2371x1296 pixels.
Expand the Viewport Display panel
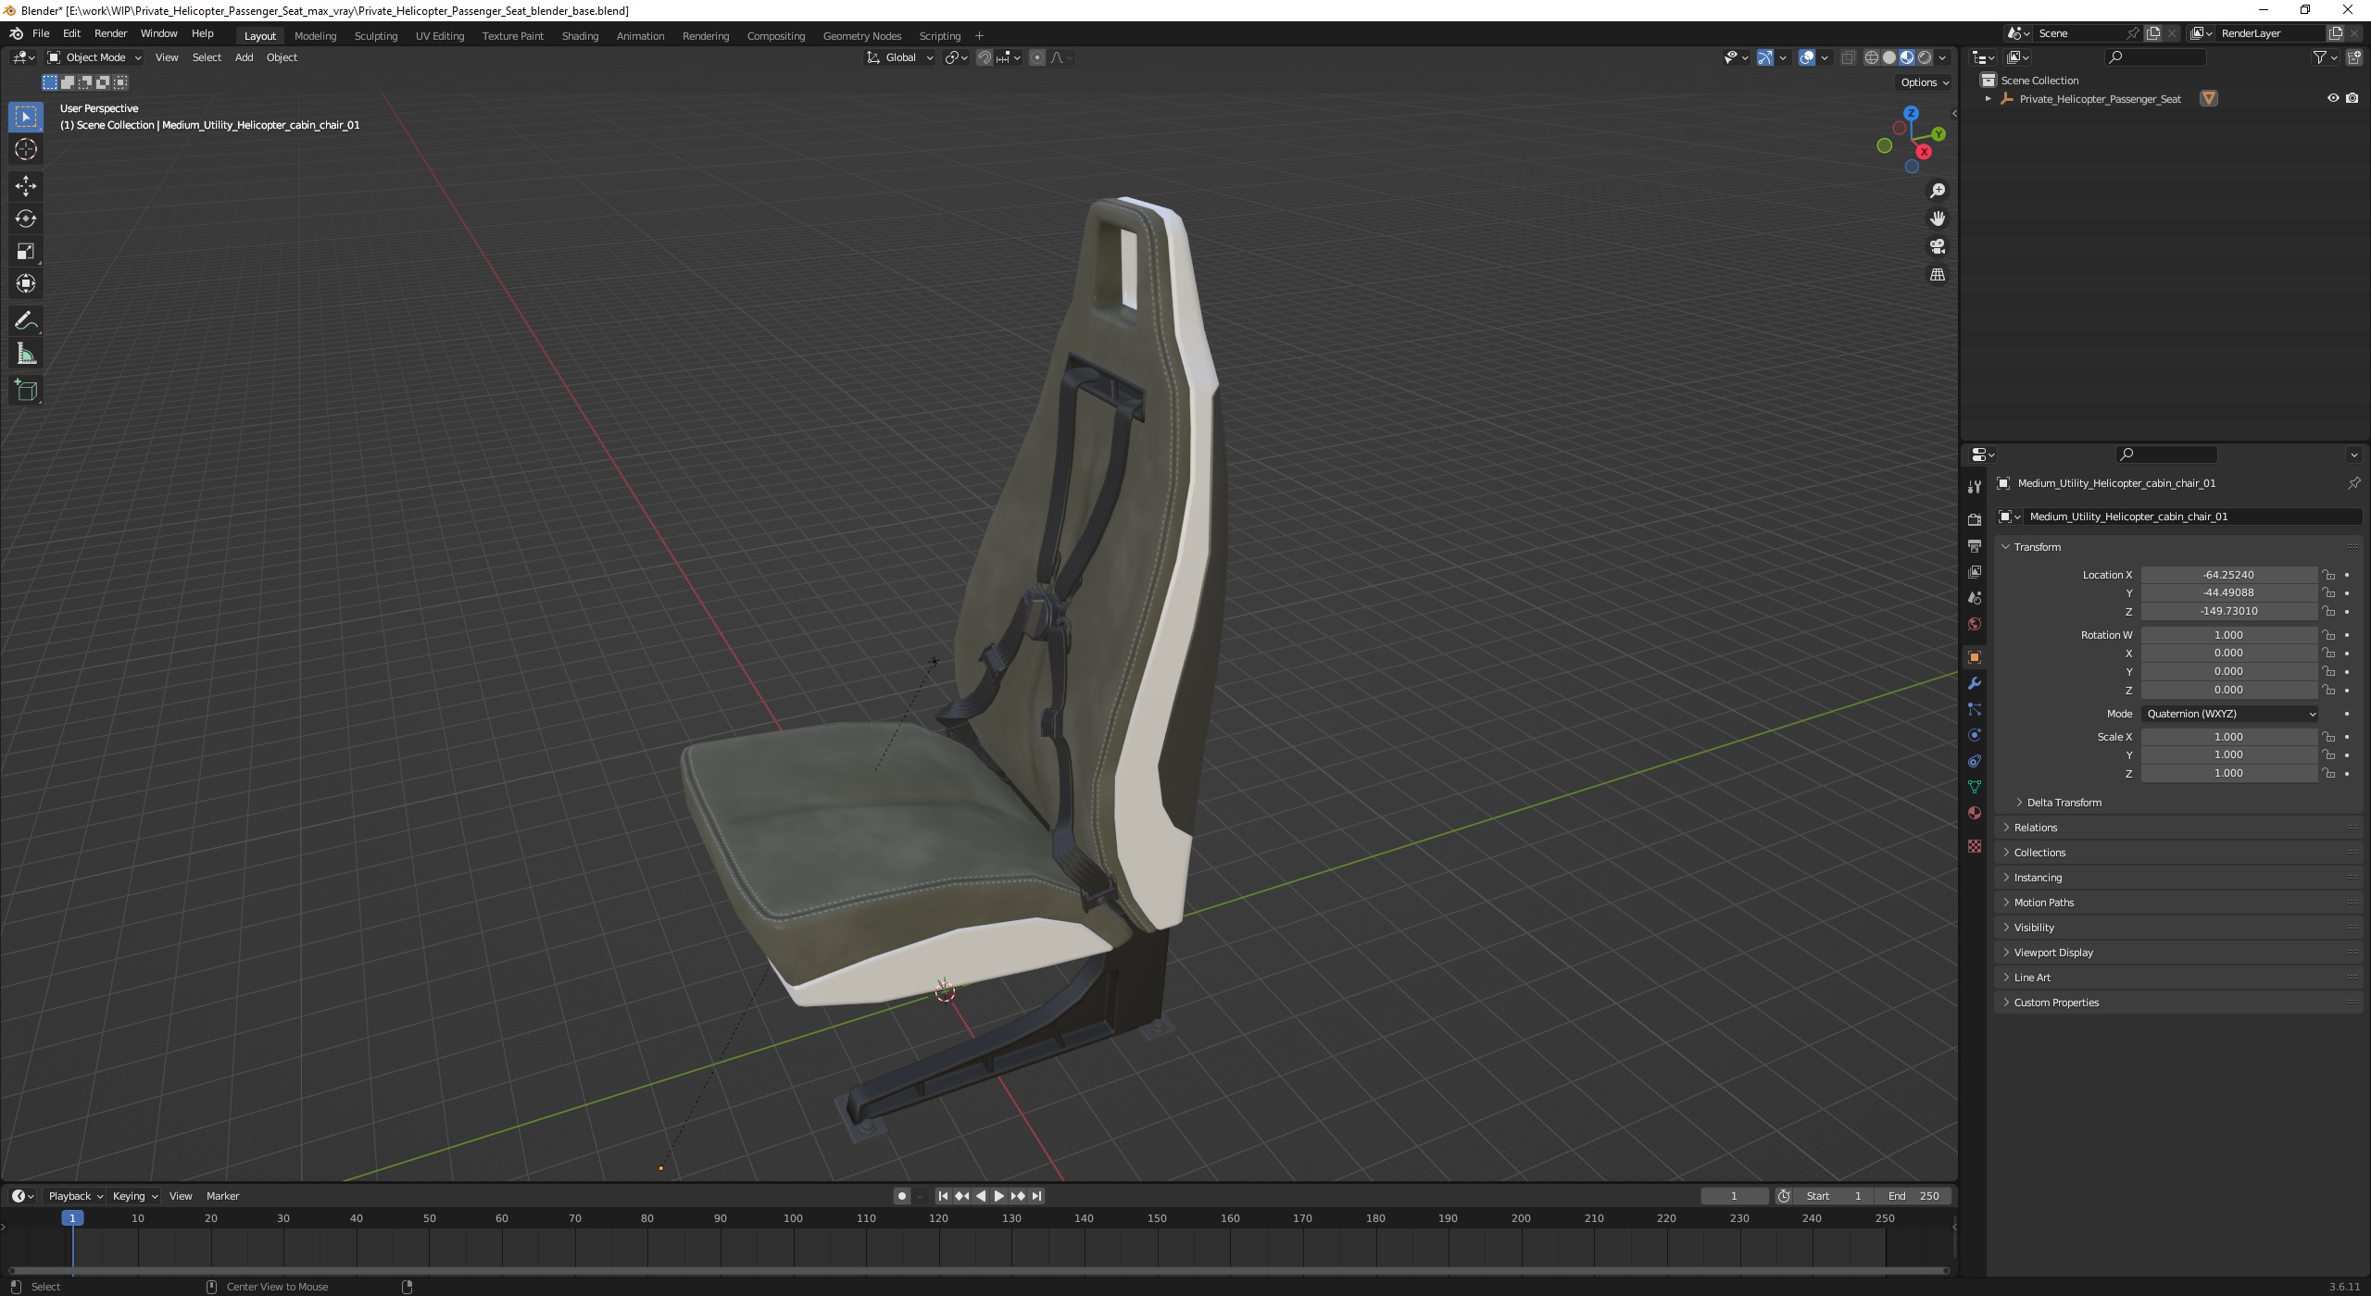point(2053,953)
